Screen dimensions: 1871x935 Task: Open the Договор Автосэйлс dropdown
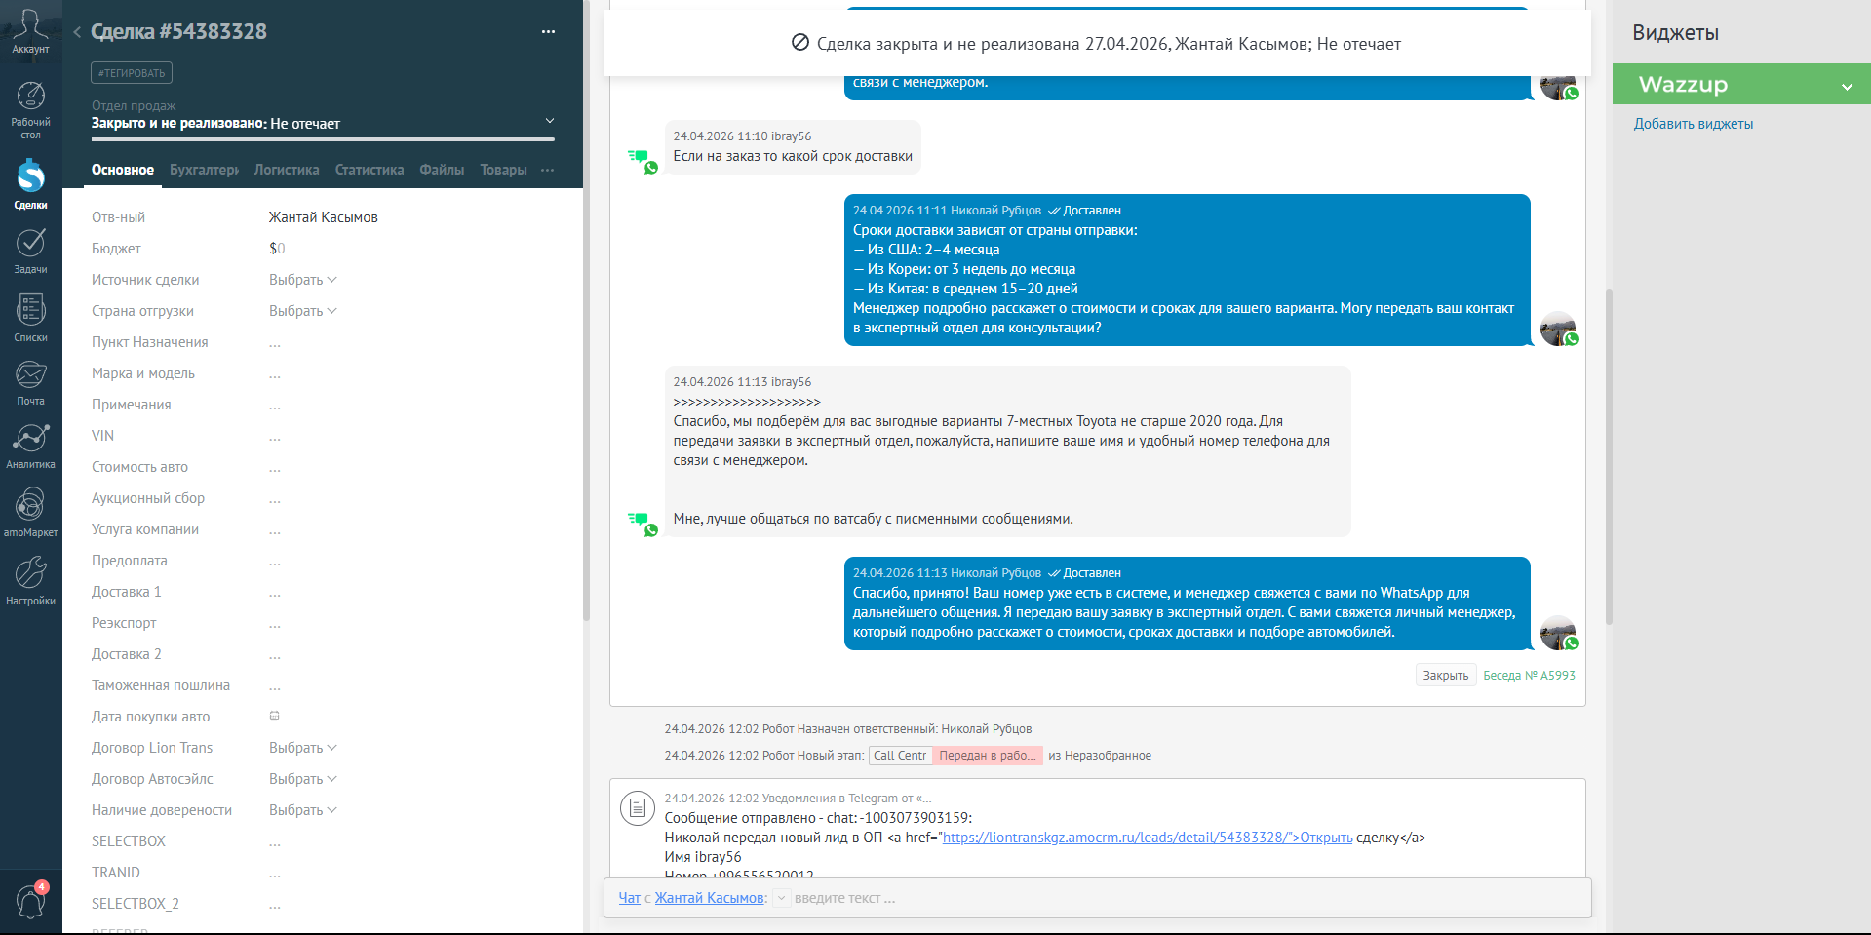tap(303, 779)
